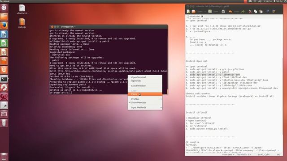Image resolution: width=287 pixels, height=161 pixels.
Task: Redo the edit in gedit toolbar
Action: pyautogui.click(x=243, y=12)
